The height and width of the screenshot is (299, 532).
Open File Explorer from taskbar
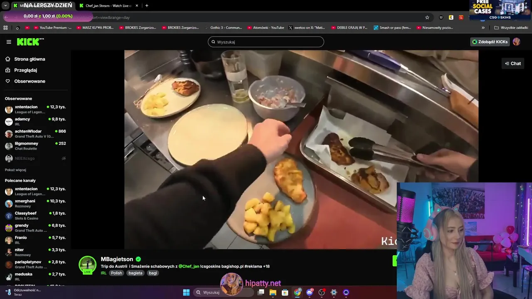273,292
